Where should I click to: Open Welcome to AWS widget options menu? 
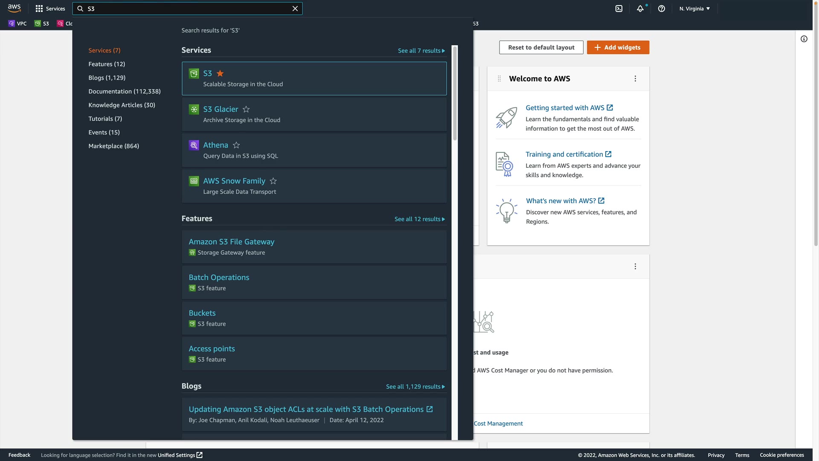point(635,79)
